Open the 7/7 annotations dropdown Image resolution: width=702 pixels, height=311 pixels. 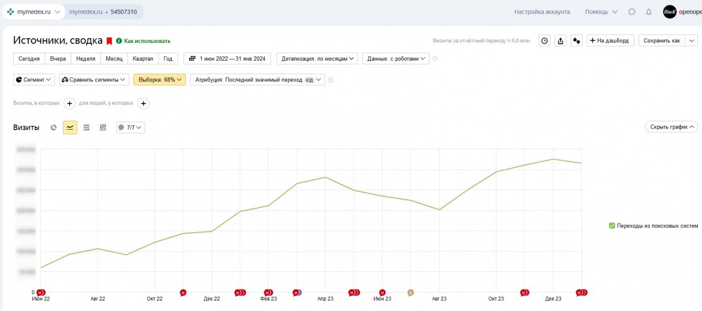[130, 127]
